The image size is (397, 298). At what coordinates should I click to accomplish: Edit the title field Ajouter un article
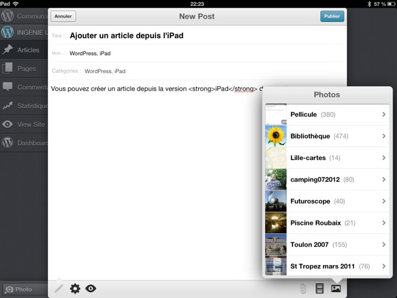coord(198,36)
